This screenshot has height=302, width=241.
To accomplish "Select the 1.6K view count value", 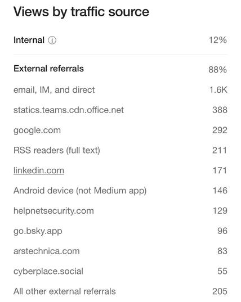I will [218, 90].
